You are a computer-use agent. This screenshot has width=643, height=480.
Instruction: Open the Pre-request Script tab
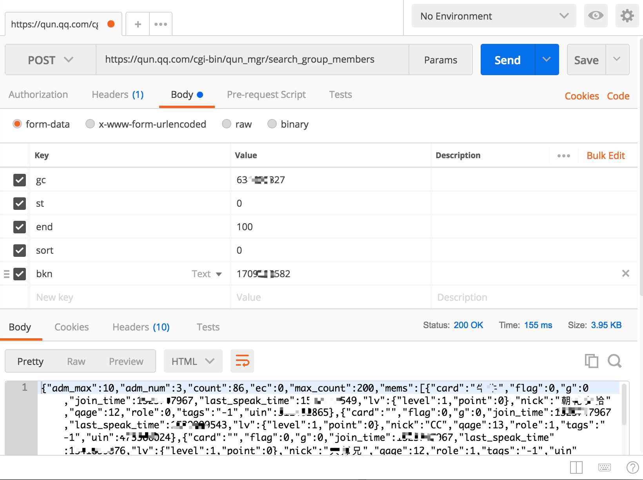pos(266,95)
